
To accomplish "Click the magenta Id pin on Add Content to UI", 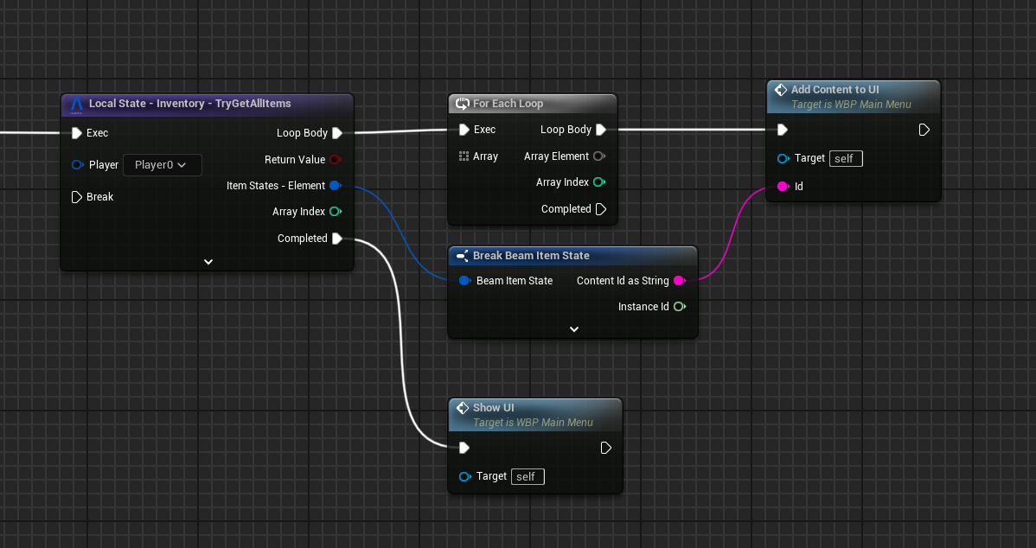I will click(x=783, y=187).
